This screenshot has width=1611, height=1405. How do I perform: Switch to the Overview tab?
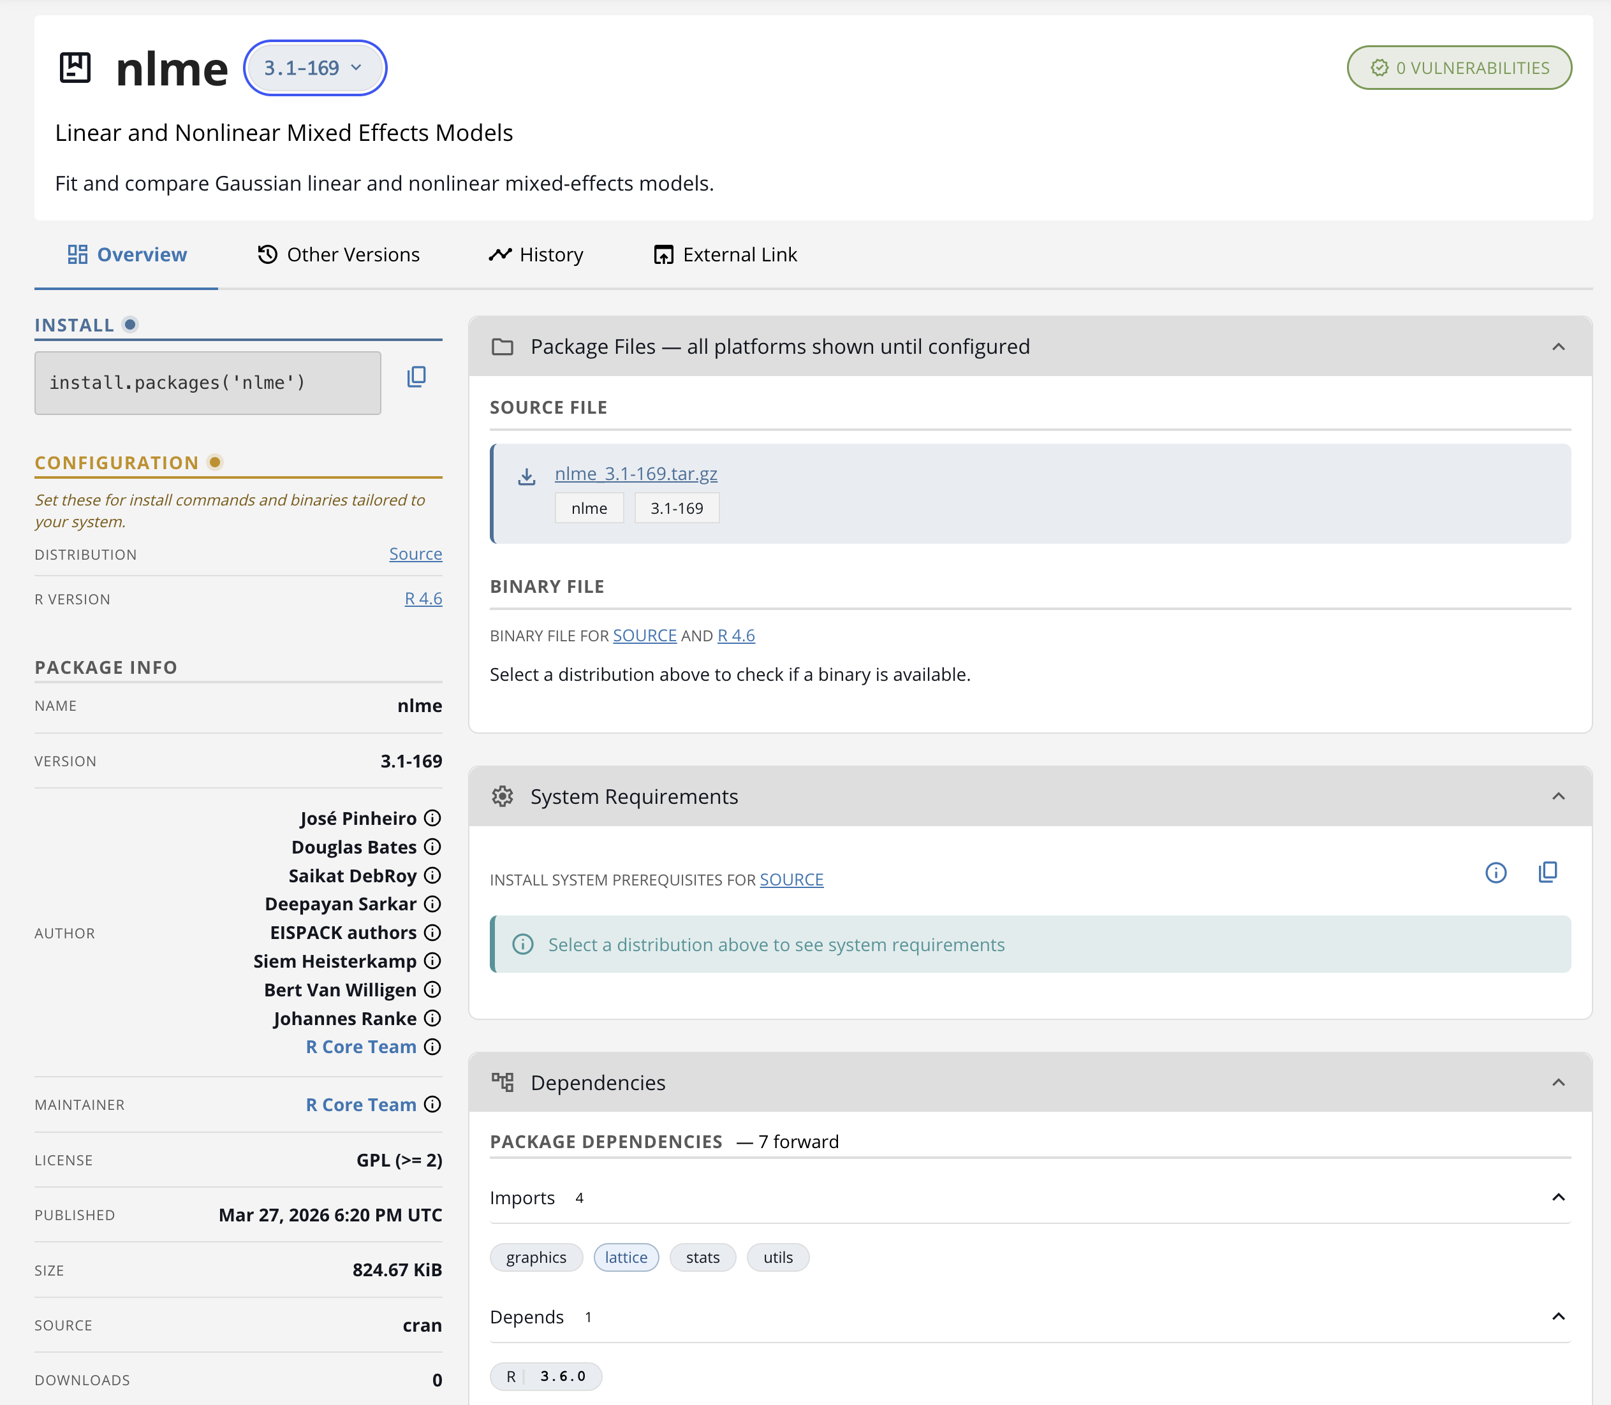point(126,255)
